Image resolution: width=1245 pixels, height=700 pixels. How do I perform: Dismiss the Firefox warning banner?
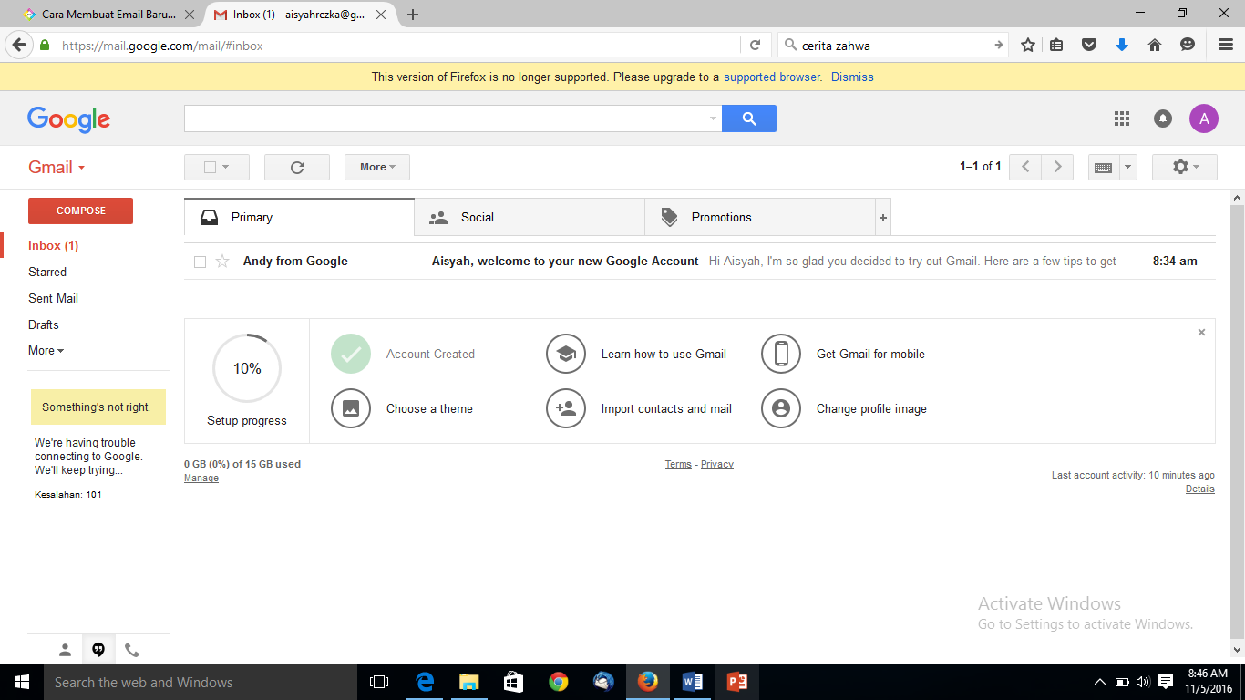[x=852, y=77]
